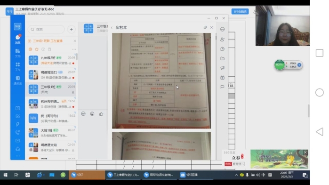Click the smiley emoji icon
The image size is (329, 185).
pyautogui.click(x=92, y=114)
